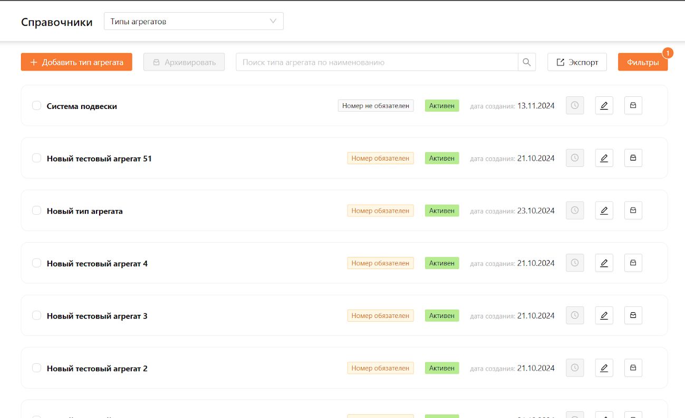Focus the Поиск типа агрегата search field
685x418 pixels.
(377, 62)
